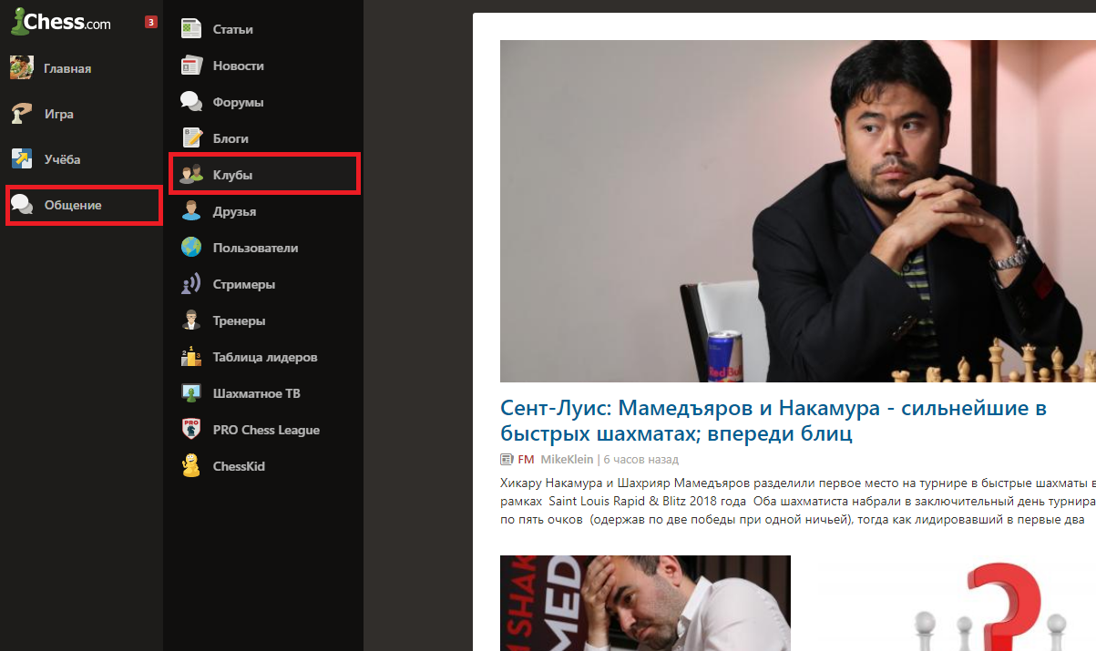
Task: Open the red notifications badge showing 3
Action: [151, 22]
